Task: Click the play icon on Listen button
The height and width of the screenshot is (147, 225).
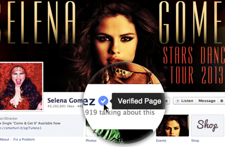Action: [x=178, y=101]
